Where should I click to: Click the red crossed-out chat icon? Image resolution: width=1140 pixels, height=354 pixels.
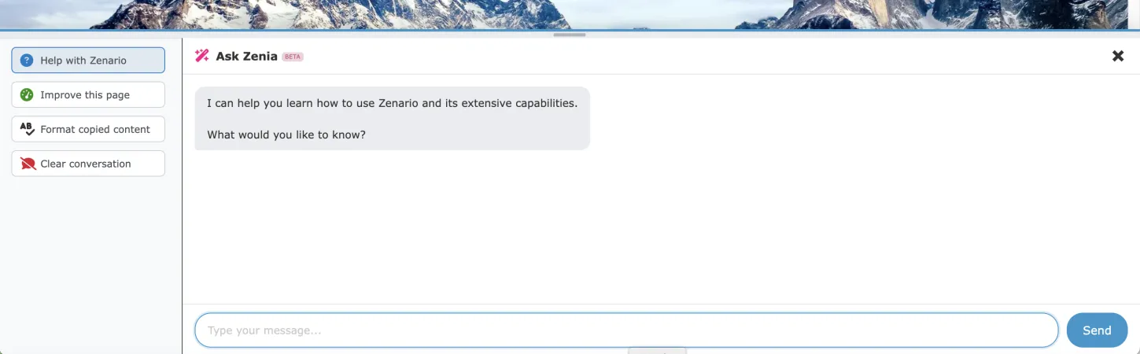click(28, 164)
